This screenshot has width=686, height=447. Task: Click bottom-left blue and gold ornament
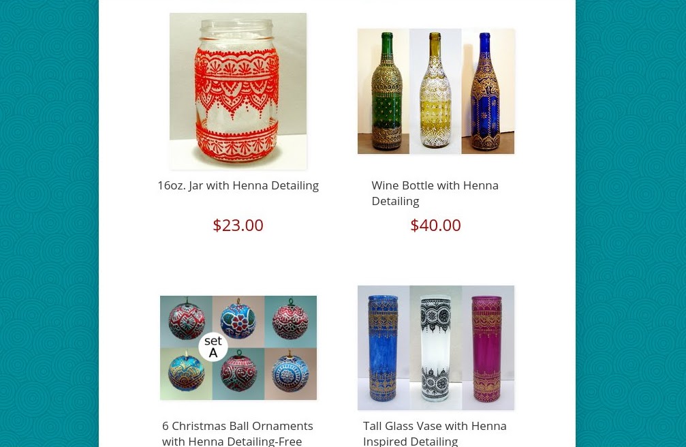[187, 374]
